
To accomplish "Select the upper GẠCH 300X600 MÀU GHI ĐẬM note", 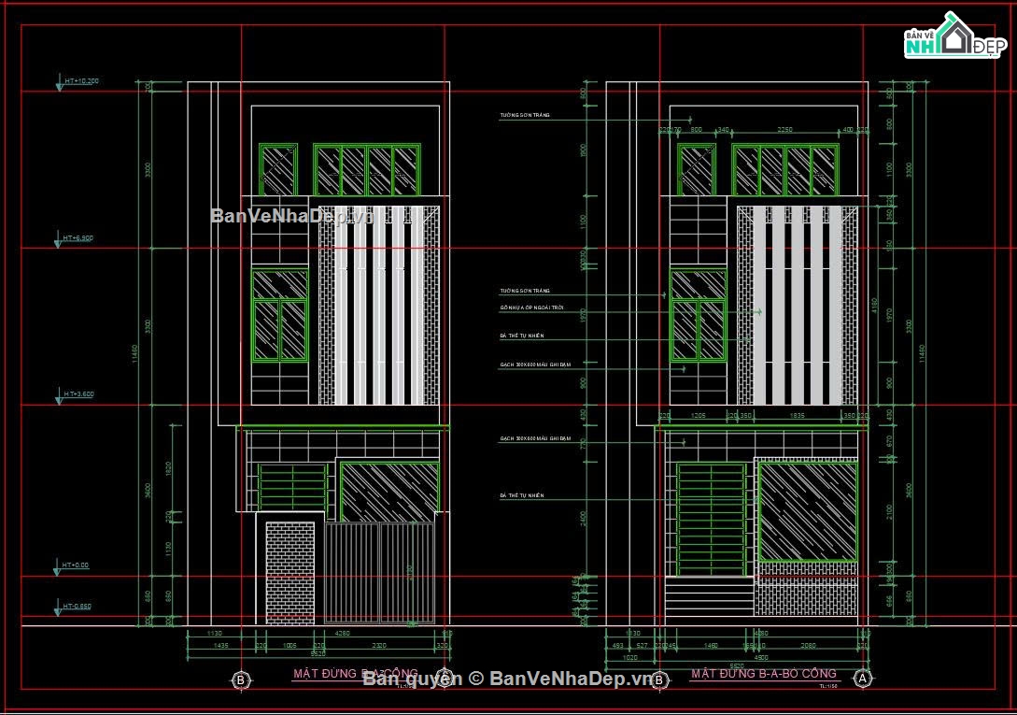I will (x=535, y=365).
